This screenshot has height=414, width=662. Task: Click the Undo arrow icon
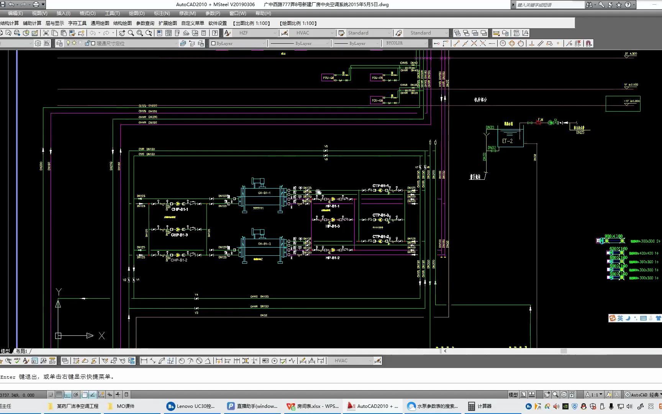93,33
